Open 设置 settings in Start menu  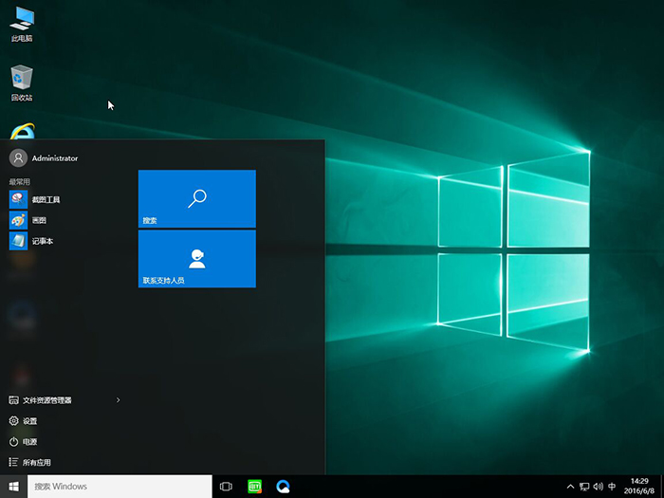[29, 421]
